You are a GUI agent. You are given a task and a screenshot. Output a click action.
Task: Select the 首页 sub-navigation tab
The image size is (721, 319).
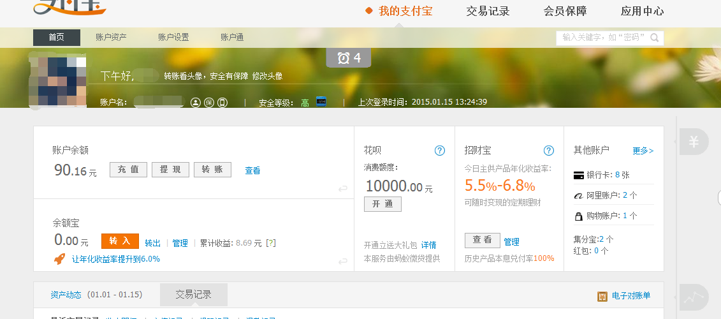tap(57, 38)
